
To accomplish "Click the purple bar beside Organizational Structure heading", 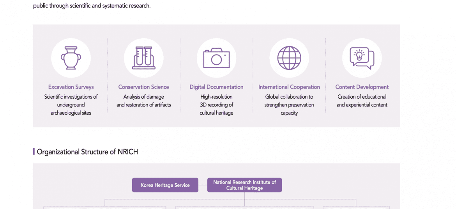I will tap(34, 152).
